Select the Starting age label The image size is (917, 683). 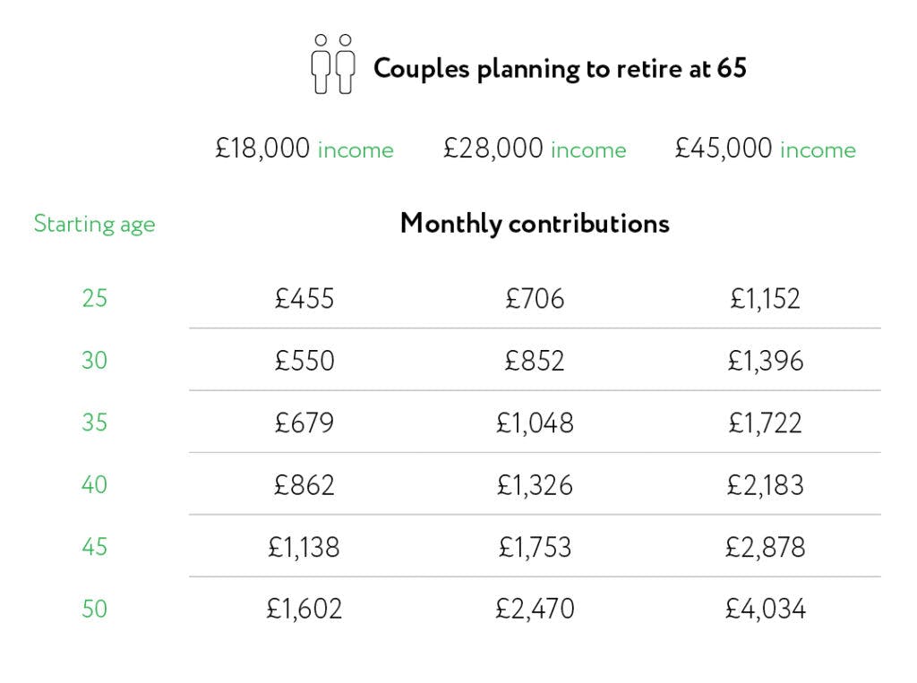95,224
